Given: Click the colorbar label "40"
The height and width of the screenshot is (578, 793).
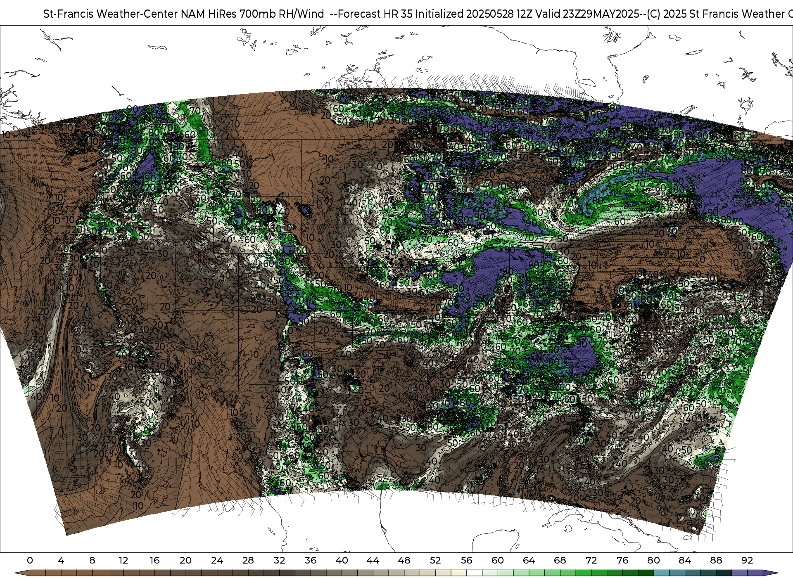Looking at the screenshot, I should (342, 560).
